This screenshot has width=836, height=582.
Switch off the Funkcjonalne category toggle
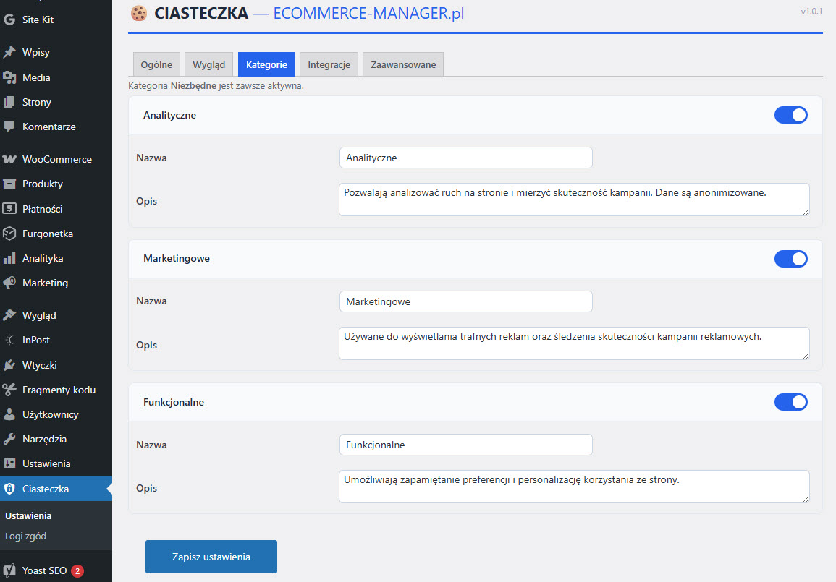790,402
